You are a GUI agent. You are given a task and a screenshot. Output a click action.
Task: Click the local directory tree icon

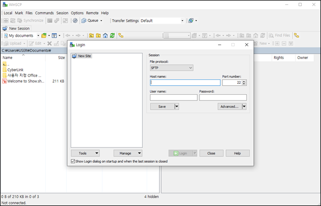pyautogui.click(x=121, y=36)
